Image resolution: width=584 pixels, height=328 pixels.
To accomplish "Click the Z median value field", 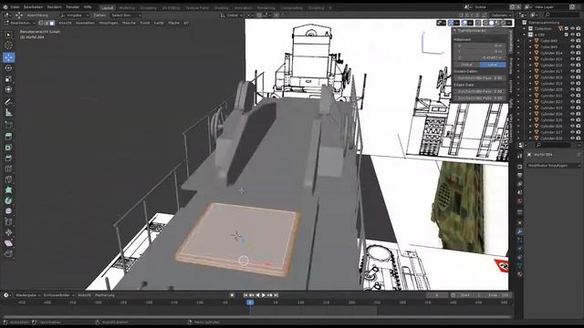I will pos(480,57).
